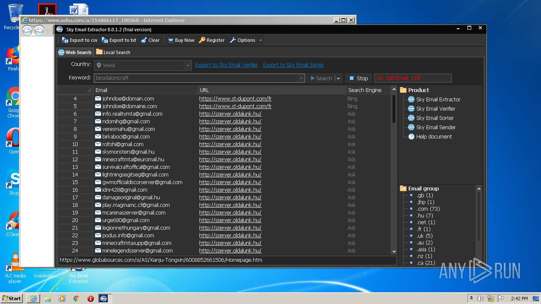Select the .com (73) email group
This screenshot has width=541, height=304.
428,209
